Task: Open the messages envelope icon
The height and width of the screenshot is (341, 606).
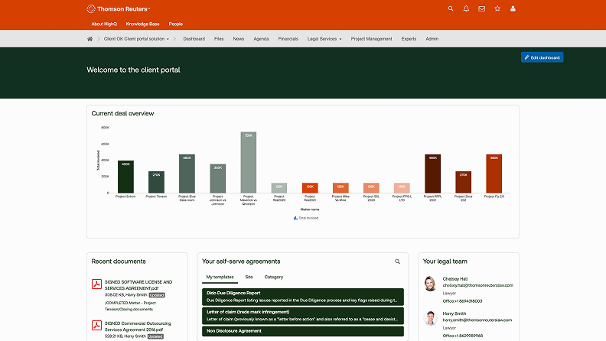Action: pos(482,8)
